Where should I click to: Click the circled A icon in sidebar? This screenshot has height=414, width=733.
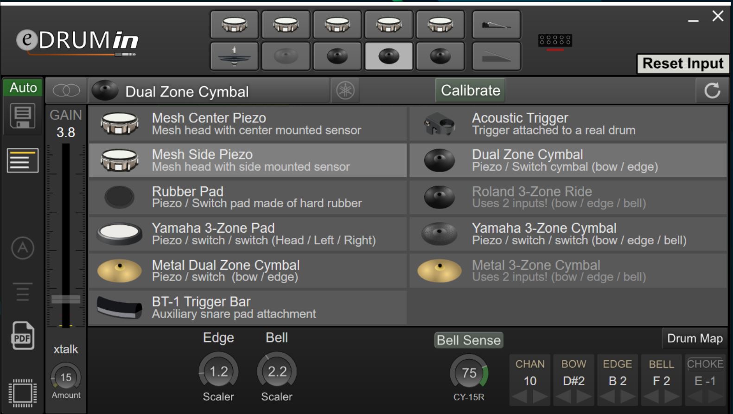coord(23,248)
